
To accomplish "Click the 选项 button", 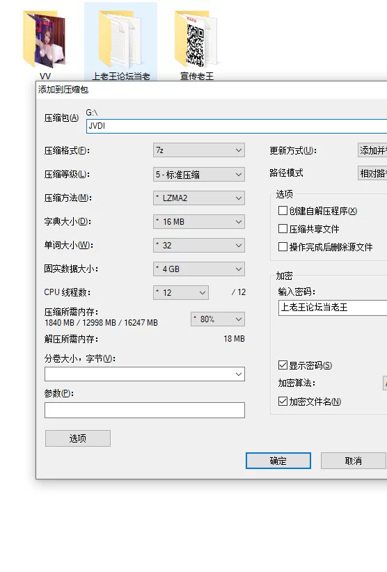I will 78,438.
